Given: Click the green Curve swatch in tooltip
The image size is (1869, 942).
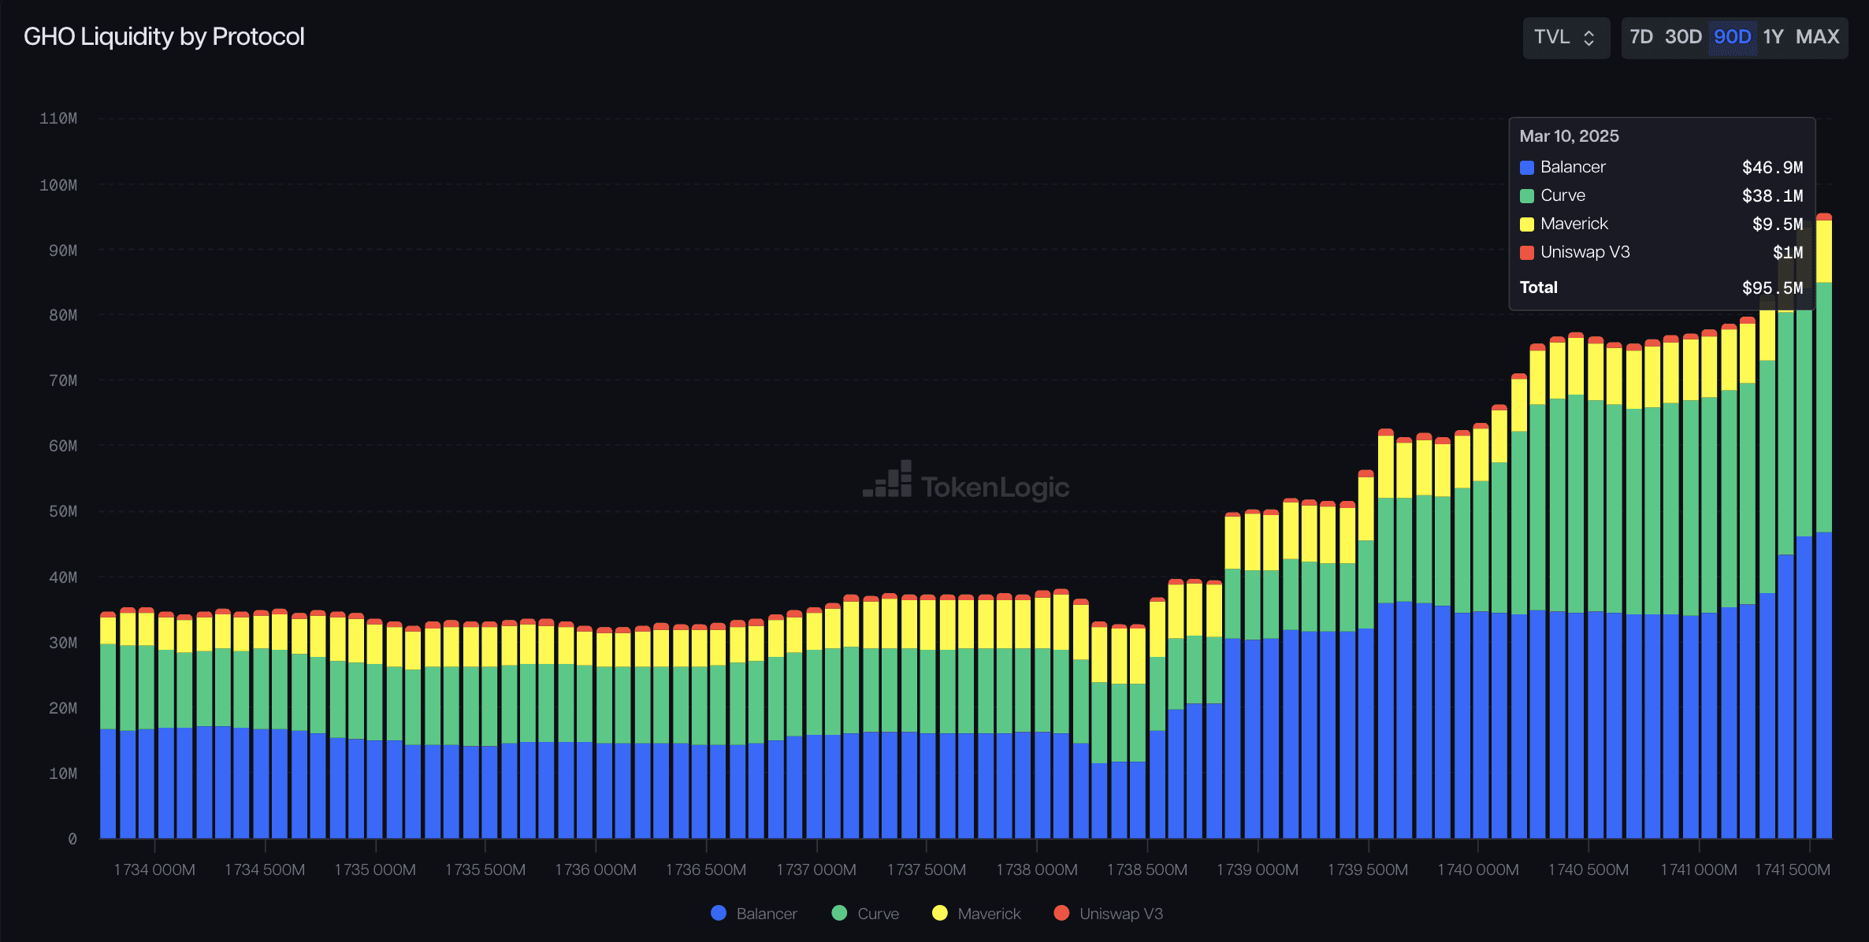Looking at the screenshot, I should pos(1527,196).
